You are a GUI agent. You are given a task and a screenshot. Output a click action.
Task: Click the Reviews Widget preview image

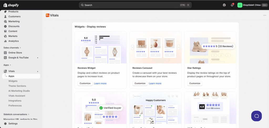[x=101, y=47]
